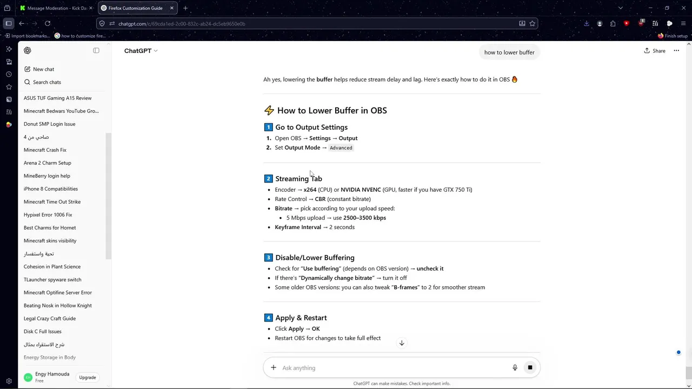Open site tracking protection shield
The width and height of the screenshot is (692, 389).
click(x=102, y=24)
